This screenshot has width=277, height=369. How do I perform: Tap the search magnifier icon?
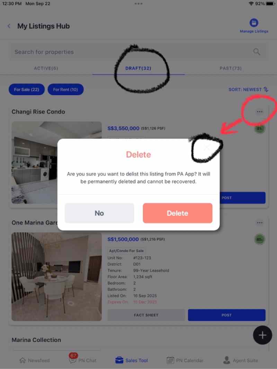257,52
